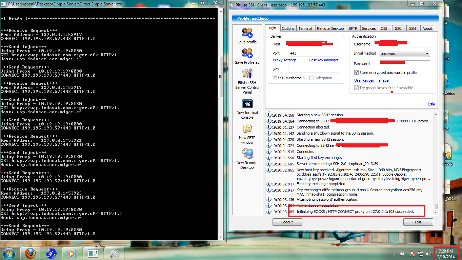Click info icon of 'Connection aborted.' log entry
This screenshot has height=260, width=462.
(x=269, y=127)
